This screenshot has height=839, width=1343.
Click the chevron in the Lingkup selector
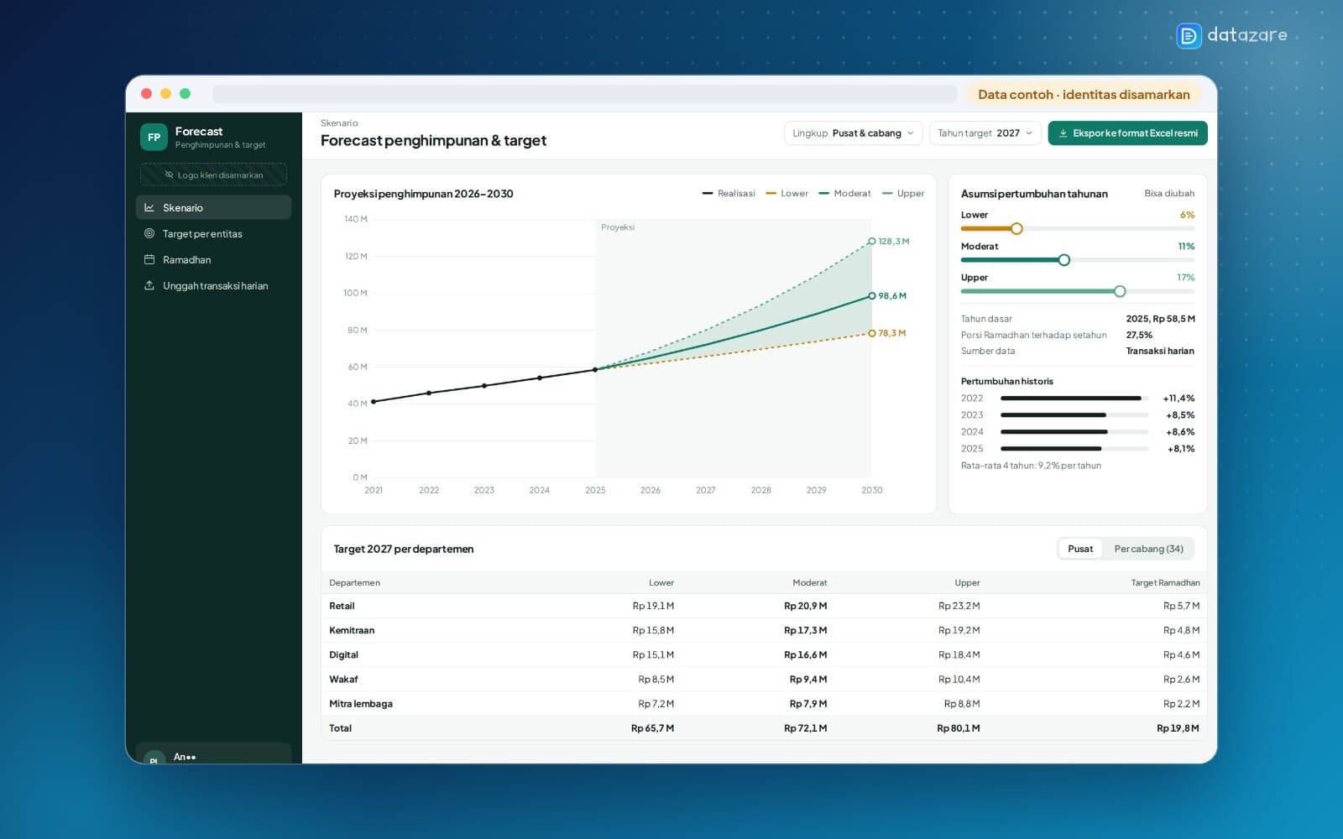click(x=910, y=133)
